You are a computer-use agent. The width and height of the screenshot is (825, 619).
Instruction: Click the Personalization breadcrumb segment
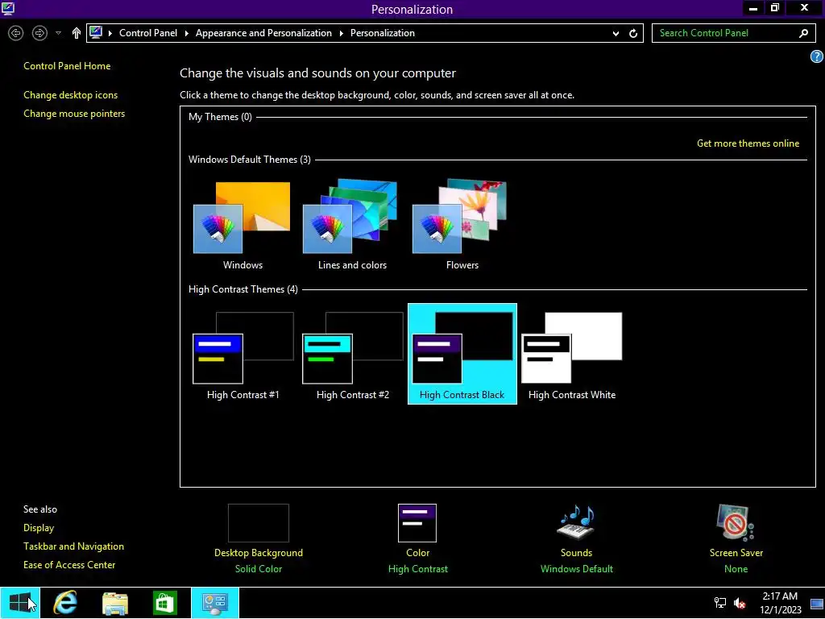coord(383,33)
